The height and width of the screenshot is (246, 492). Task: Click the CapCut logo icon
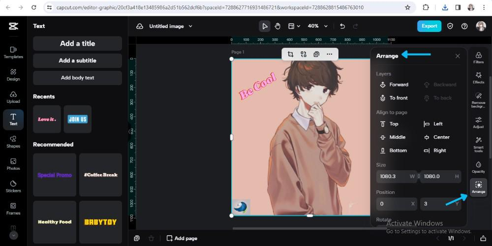13,27
